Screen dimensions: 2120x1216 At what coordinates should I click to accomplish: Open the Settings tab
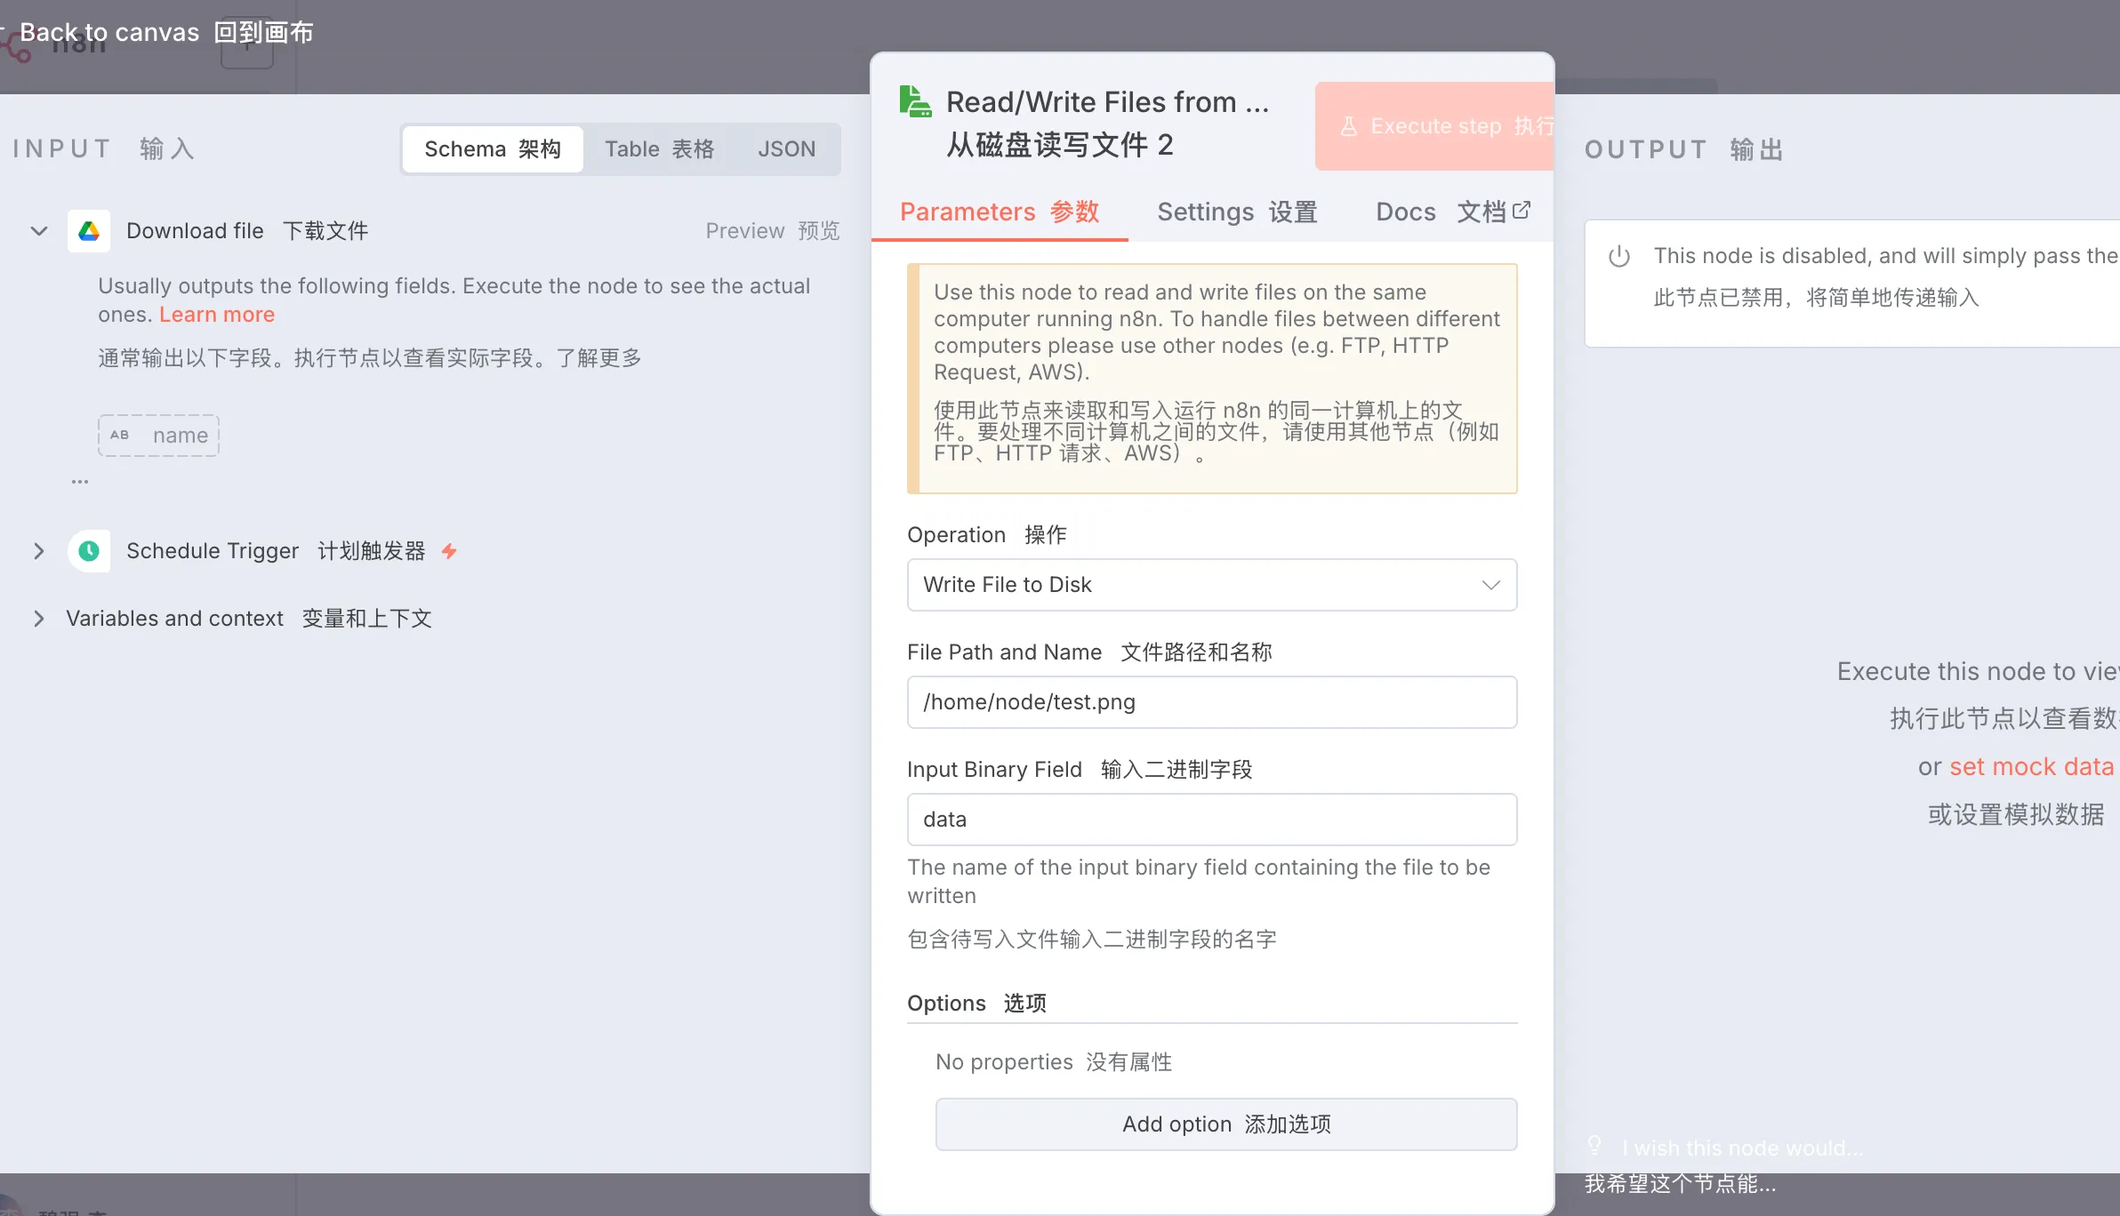pos(1237,212)
